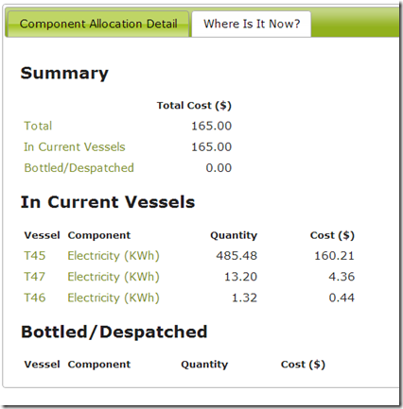Open vessel T46 link
This screenshot has height=409, width=403.
point(35,298)
